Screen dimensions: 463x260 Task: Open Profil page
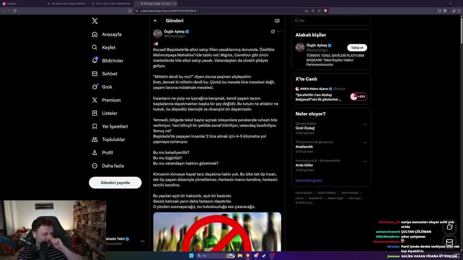tap(102, 152)
